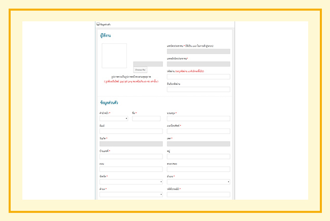Click the house number (บ้านเลขที่) field
The height and width of the screenshot is (221, 330).
(131, 156)
